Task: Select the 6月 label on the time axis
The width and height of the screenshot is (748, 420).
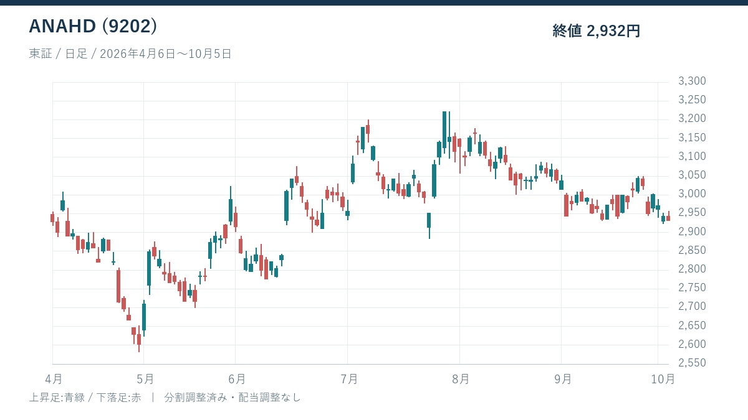Action: [x=236, y=378]
